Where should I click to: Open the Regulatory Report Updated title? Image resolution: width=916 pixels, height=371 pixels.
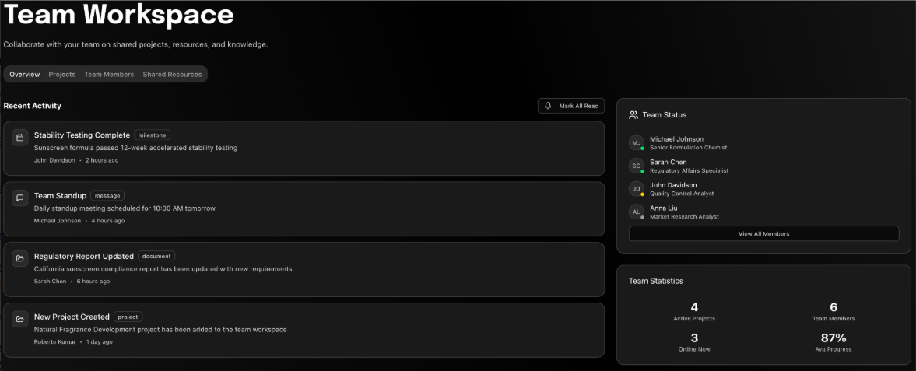pyautogui.click(x=84, y=256)
